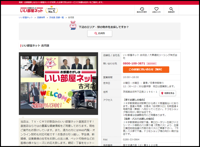Go to 茨城県 店舗一覧 breadcrumb link
This screenshot has height=147, width=200.
[57, 17]
